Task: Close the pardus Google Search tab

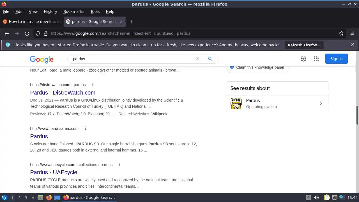Action: click(x=121, y=22)
